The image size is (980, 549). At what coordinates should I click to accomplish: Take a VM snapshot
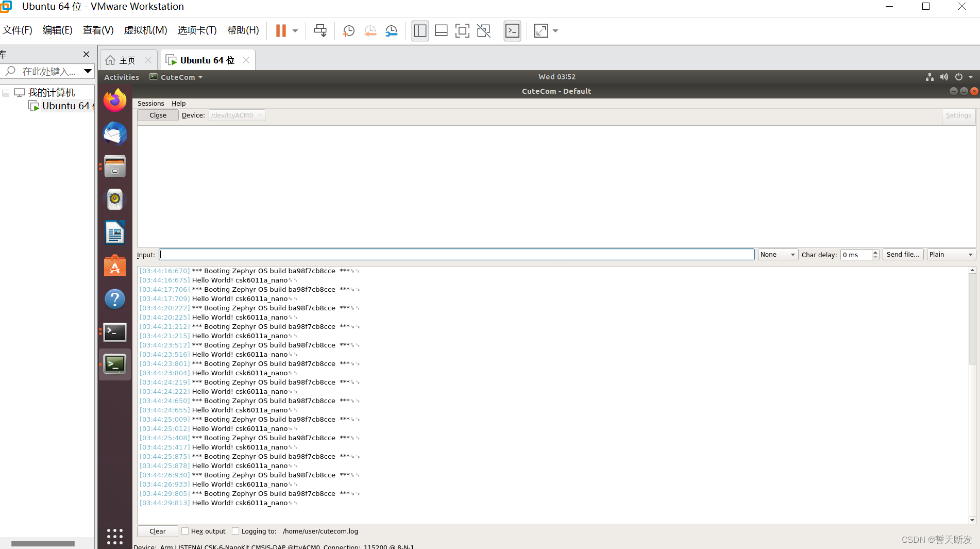[x=349, y=31]
